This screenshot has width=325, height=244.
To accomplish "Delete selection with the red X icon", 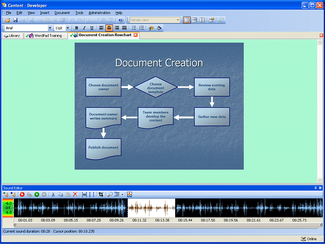I will 75,194.
